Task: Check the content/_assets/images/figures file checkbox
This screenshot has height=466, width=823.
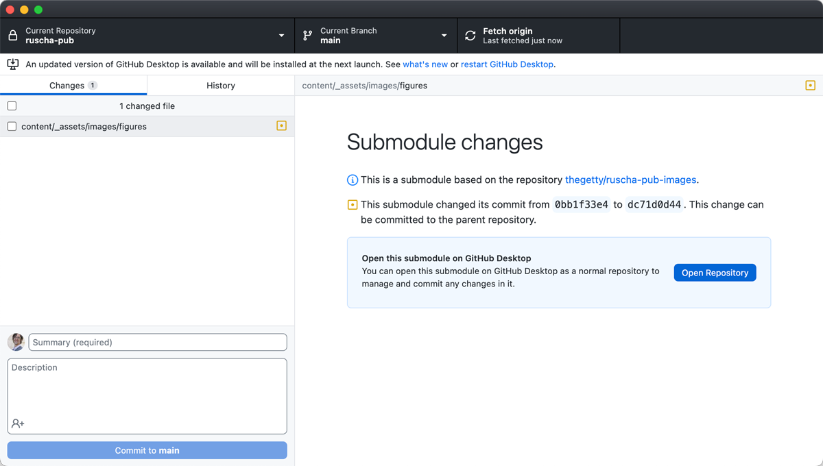Action: 12,127
